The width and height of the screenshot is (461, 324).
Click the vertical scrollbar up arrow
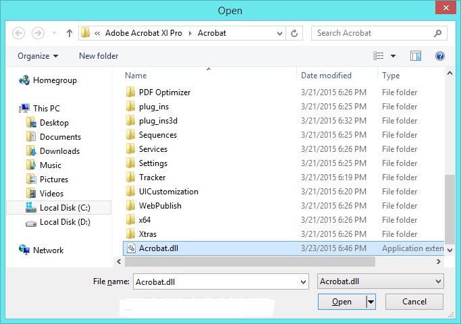(450, 74)
